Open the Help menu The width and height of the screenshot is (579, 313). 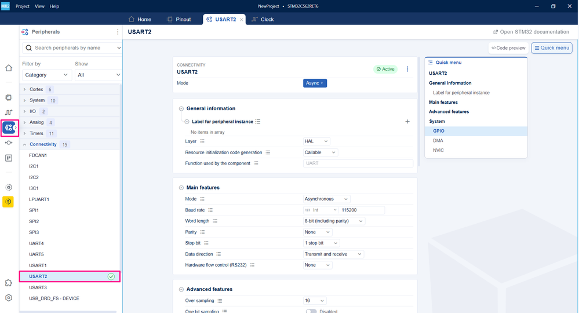pyautogui.click(x=54, y=6)
